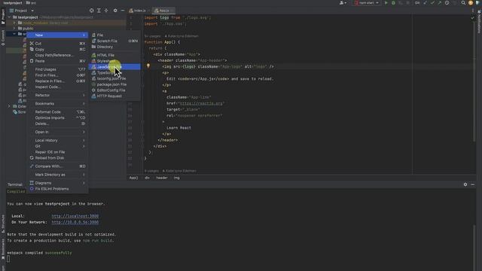482x271 pixels.
Task: Open the Open In submenu
Action: [x=57, y=132]
